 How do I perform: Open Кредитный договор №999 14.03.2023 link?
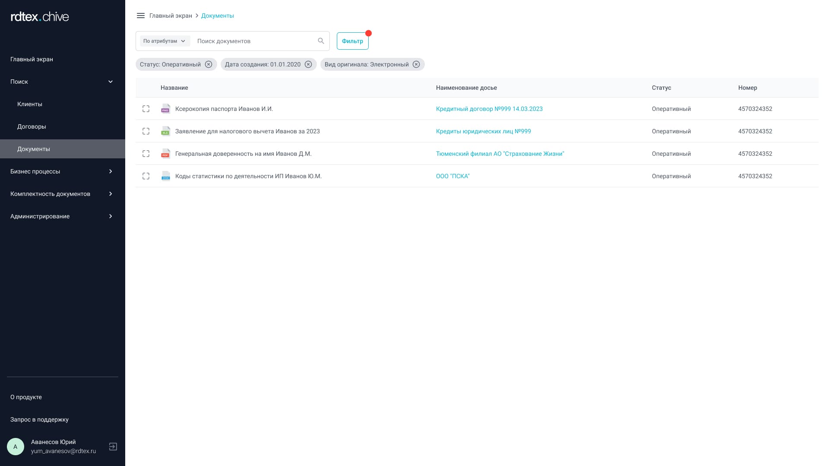tap(489, 109)
